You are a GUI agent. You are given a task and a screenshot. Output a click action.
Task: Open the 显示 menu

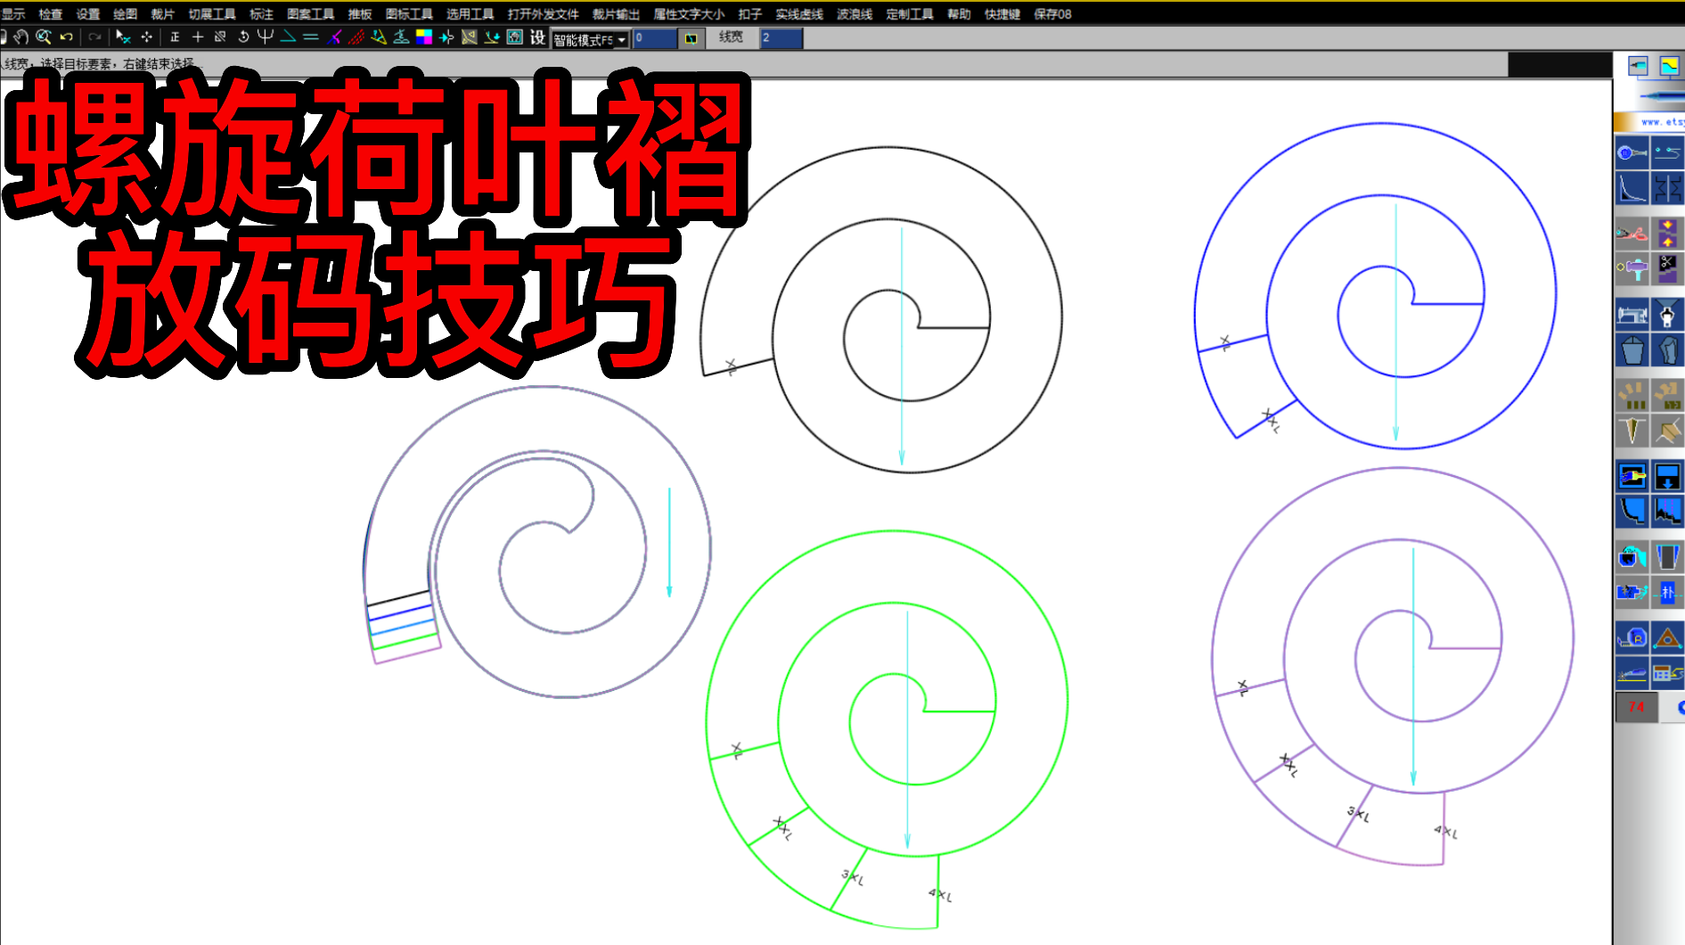[12, 13]
